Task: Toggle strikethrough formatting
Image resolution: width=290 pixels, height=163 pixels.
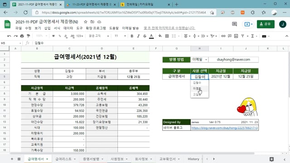Action: (145, 36)
